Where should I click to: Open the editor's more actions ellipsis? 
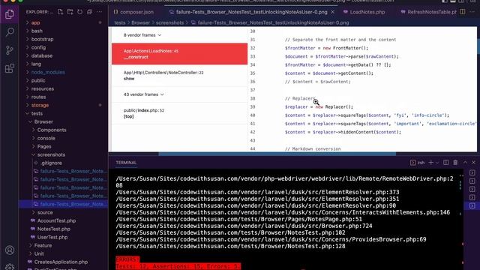(x=472, y=12)
